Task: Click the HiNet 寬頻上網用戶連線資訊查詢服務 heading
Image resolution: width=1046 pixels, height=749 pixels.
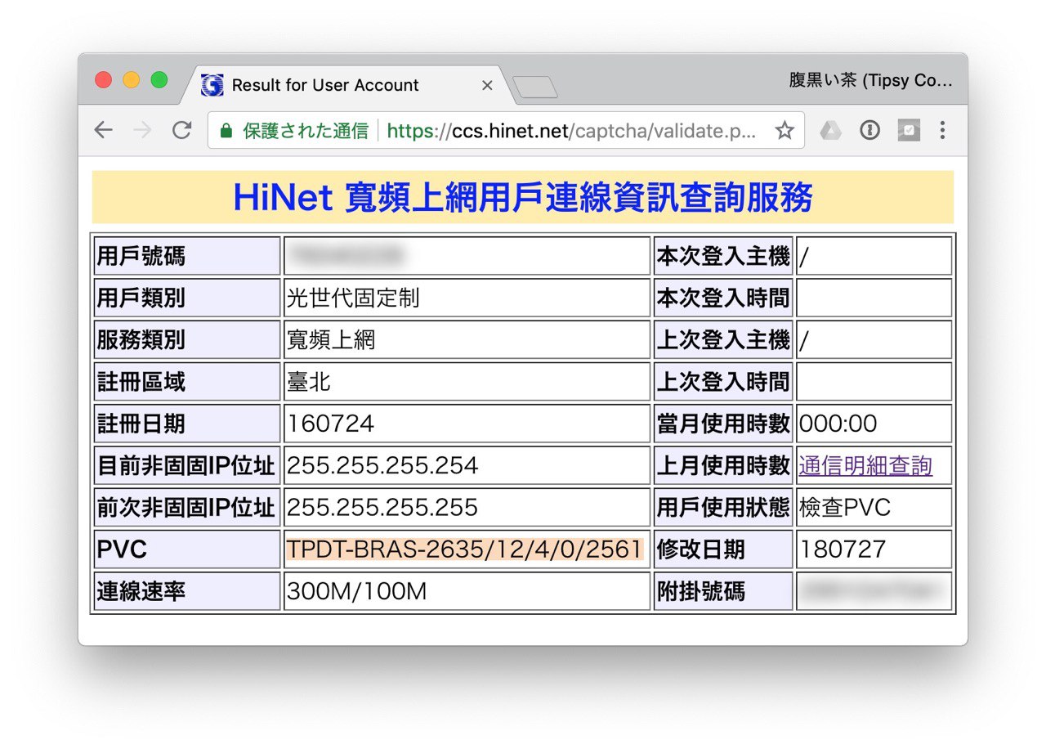Action: point(523,197)
